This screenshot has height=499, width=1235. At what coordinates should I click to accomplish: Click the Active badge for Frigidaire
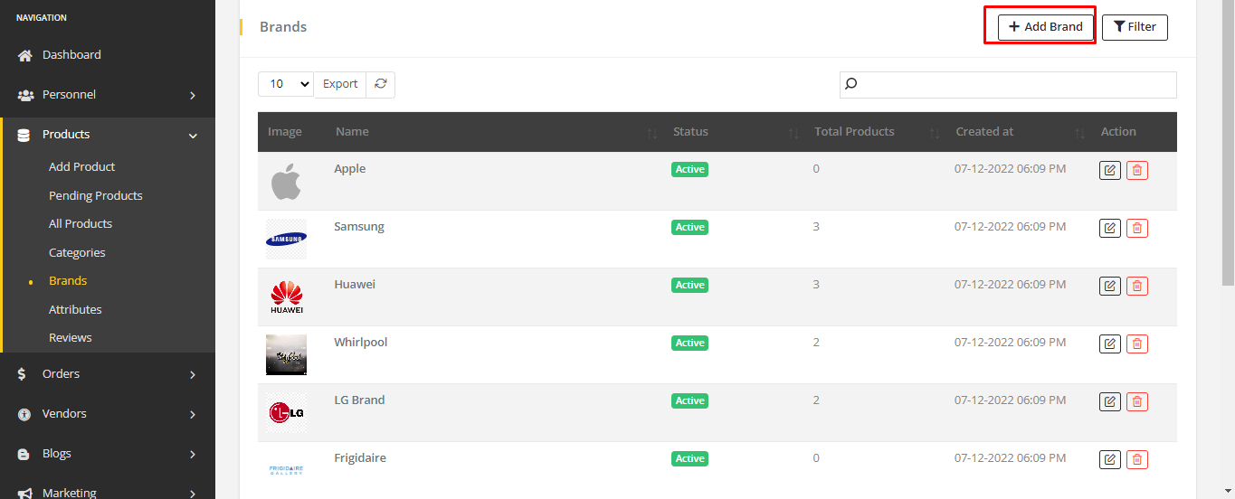coord(689,459)
